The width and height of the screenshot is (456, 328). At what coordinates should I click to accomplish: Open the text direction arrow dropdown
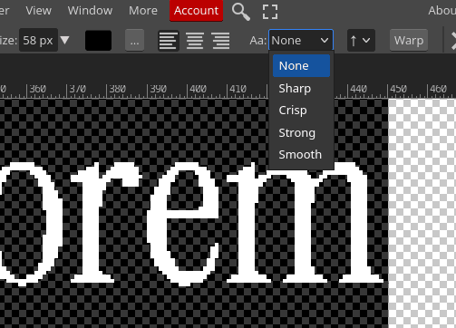point(361,40)
